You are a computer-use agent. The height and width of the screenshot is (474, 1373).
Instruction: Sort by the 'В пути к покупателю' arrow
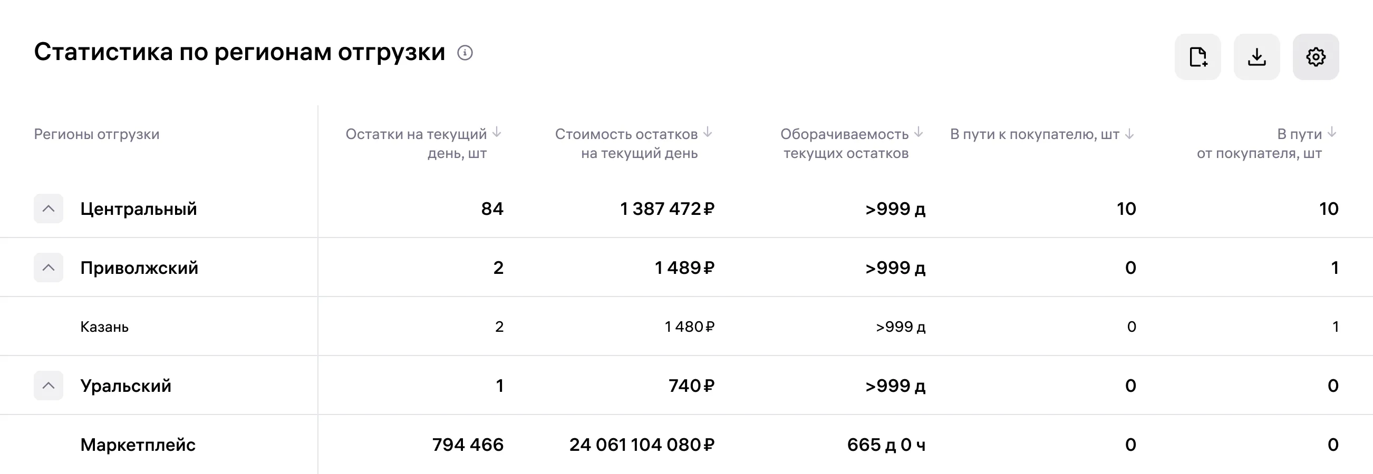[1129, 134]
